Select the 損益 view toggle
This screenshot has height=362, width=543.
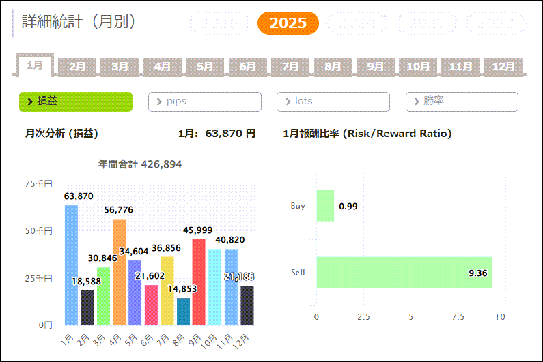(75, 102)
